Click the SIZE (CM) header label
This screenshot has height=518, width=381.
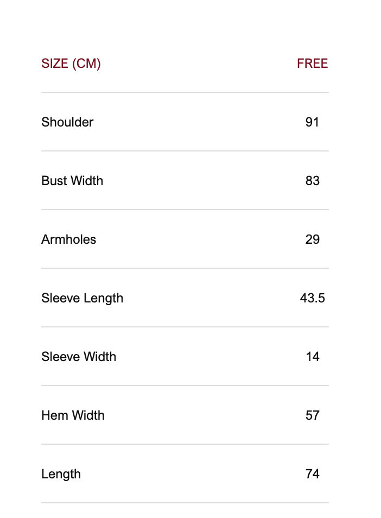point(71,64)
